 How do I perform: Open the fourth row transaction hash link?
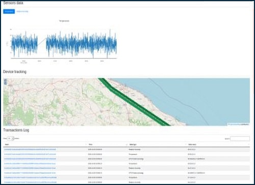(x=30, y=164)
